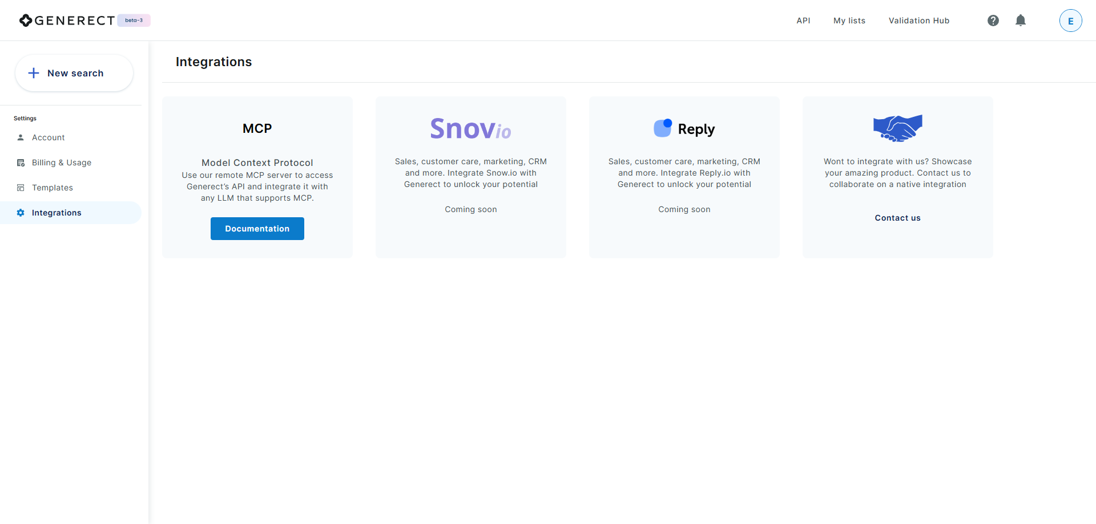Click the handshake partnership icon
The width and height of the screenshot is (1096, 524).
pyautogui.click(x=898, y=128)
